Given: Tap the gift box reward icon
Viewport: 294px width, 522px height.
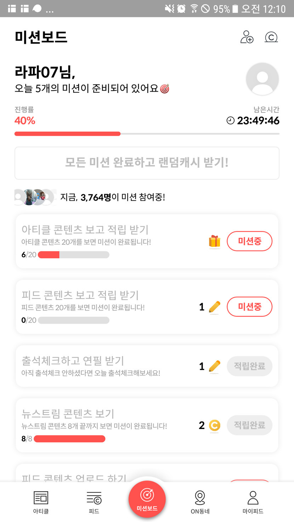Looking at the screenshot, I should (x=214, y=242).
